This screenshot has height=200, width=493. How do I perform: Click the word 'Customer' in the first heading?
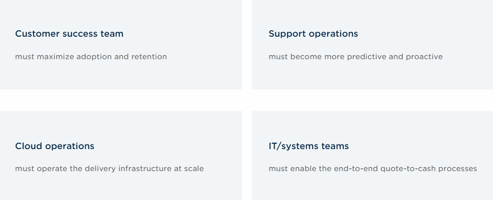pyautogui.click(x=33, y=34)
